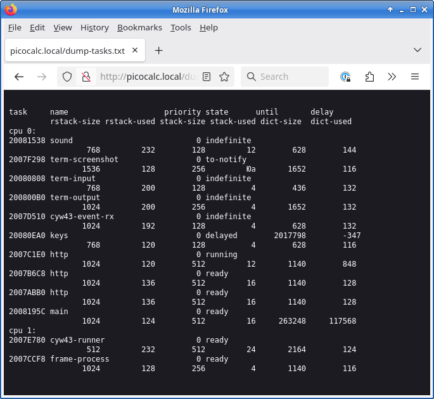Close the Mozilla Firefox window
Screen dimensions: 434x399
(424, 9)
